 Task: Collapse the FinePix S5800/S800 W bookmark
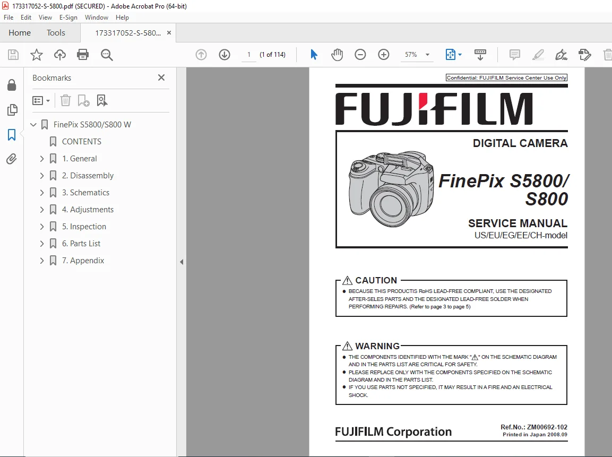[33, 125]
